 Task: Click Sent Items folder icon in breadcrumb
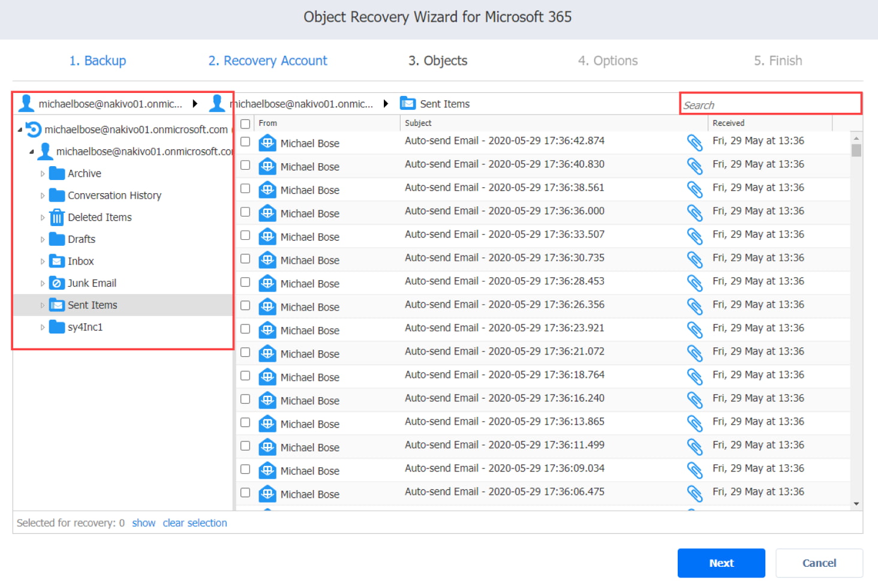click(408, 104)
